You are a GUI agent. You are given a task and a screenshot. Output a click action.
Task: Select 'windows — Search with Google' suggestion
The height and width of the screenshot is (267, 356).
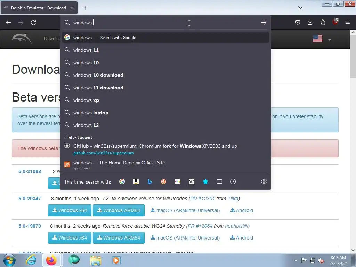point(165,38)
